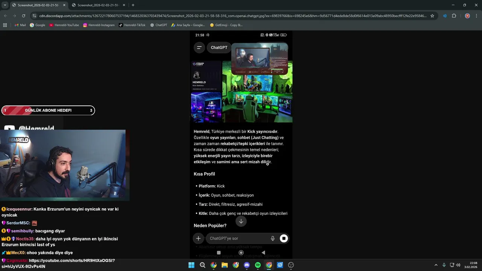The height and width of the screenshot is (271, 482).
Task: Open the Ana Sayfa – Google bookmark
Action: 188,25
